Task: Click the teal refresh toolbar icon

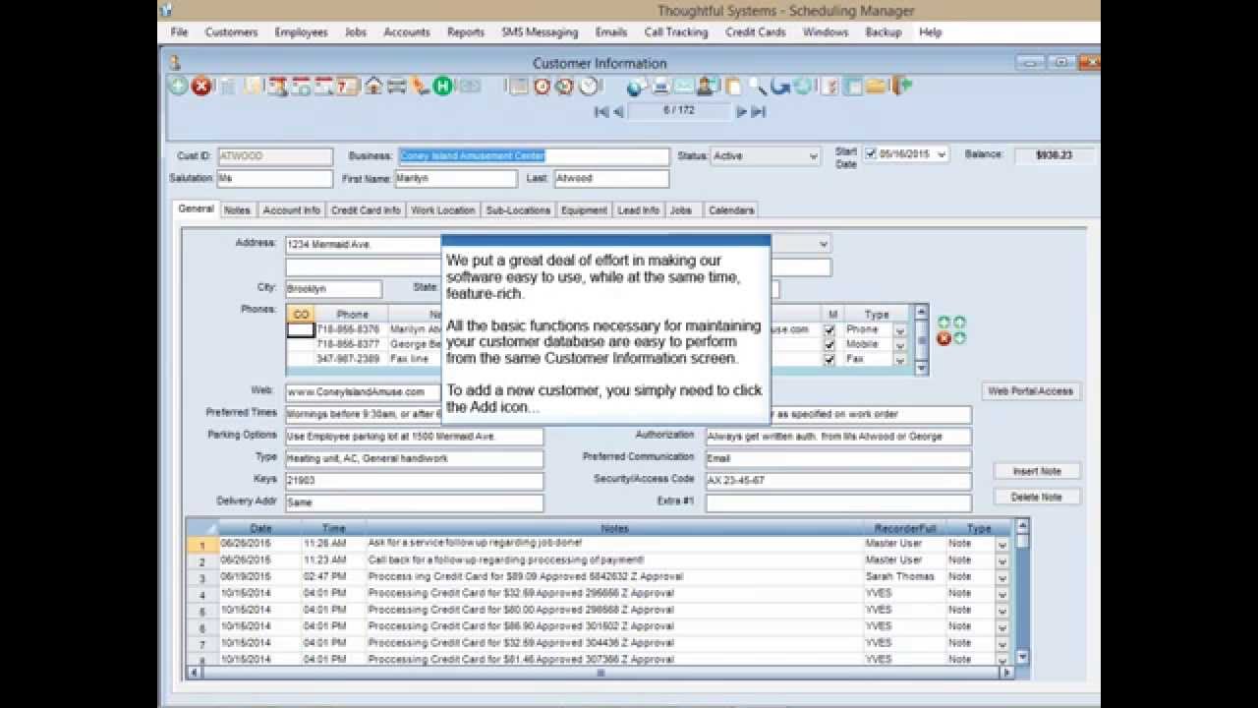Action: [x=803, y=87]
